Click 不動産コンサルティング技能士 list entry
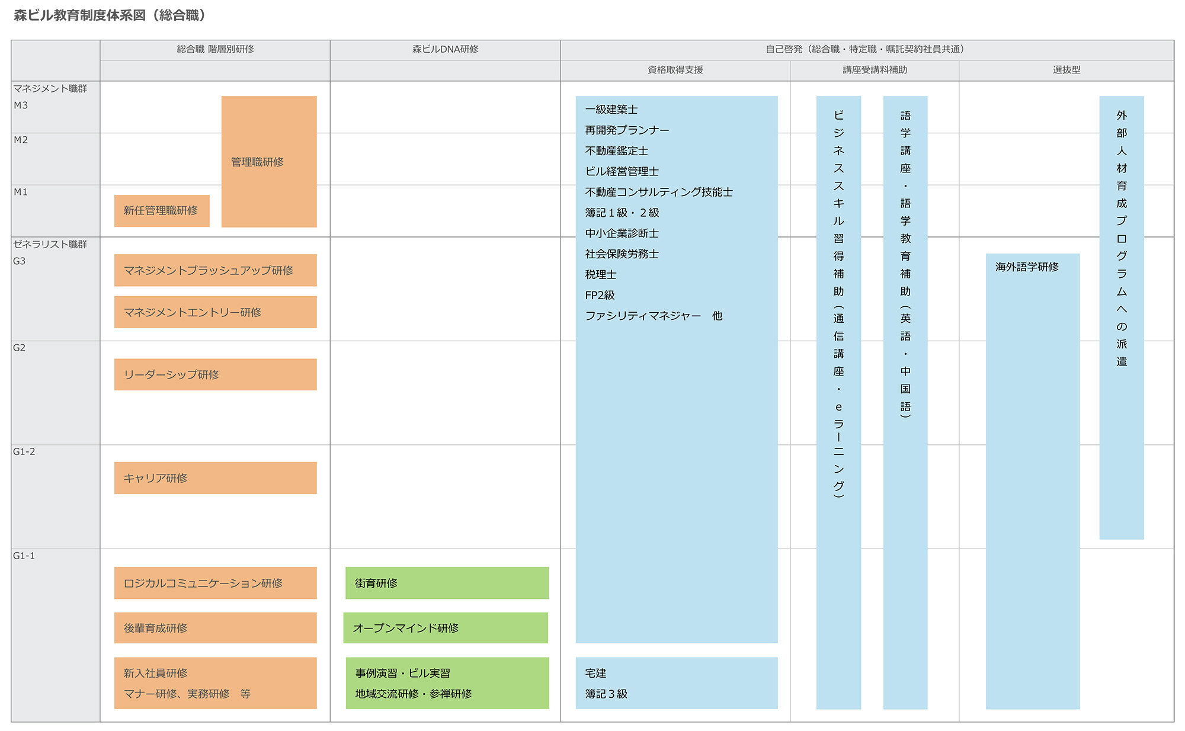 click(658, 192)
